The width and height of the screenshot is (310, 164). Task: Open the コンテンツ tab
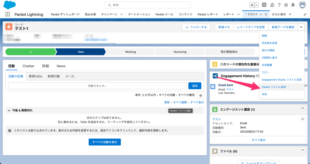click(186, 14)
